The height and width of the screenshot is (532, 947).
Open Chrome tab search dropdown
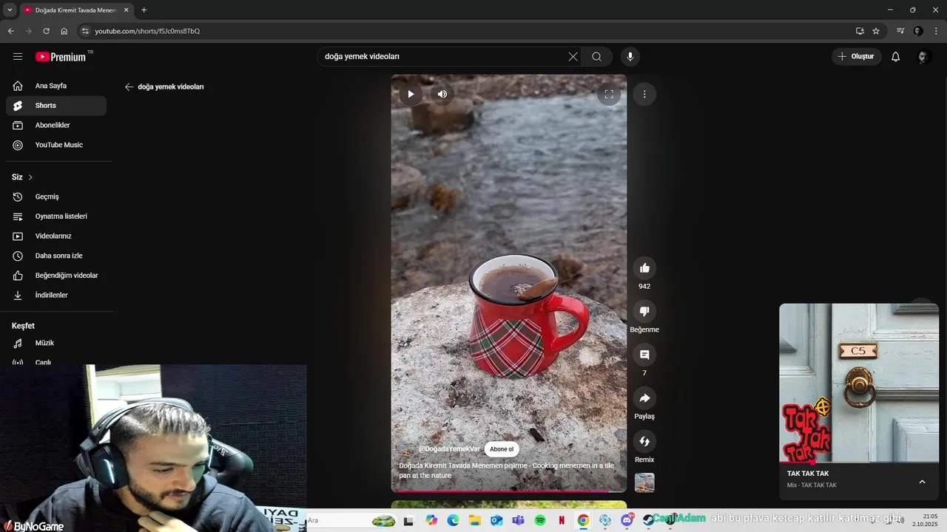pyautogui.click(x=10, y=10)
